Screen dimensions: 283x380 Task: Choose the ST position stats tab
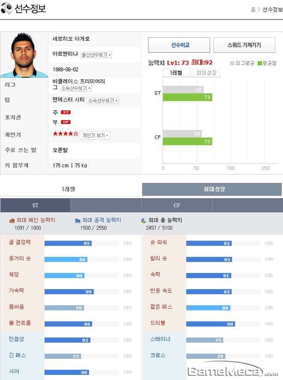[35, 205]
